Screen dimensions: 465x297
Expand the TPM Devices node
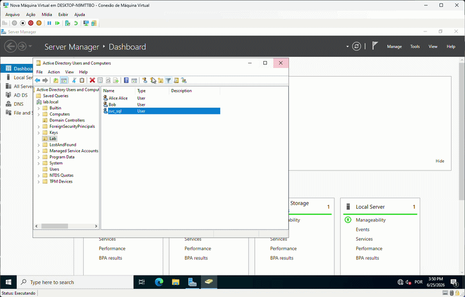pos(38,182)
